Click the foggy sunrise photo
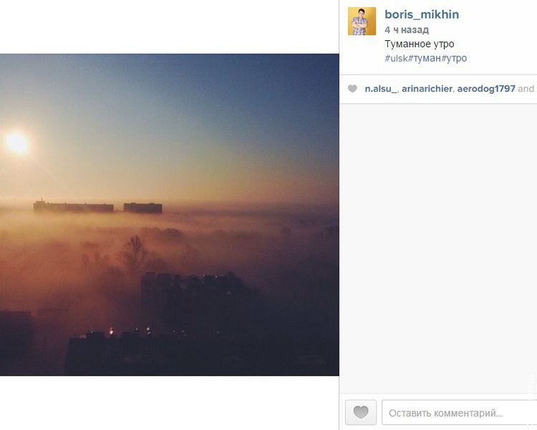This screenshot has height=430, width=537. pyautogui.click(x=170, y=215)
